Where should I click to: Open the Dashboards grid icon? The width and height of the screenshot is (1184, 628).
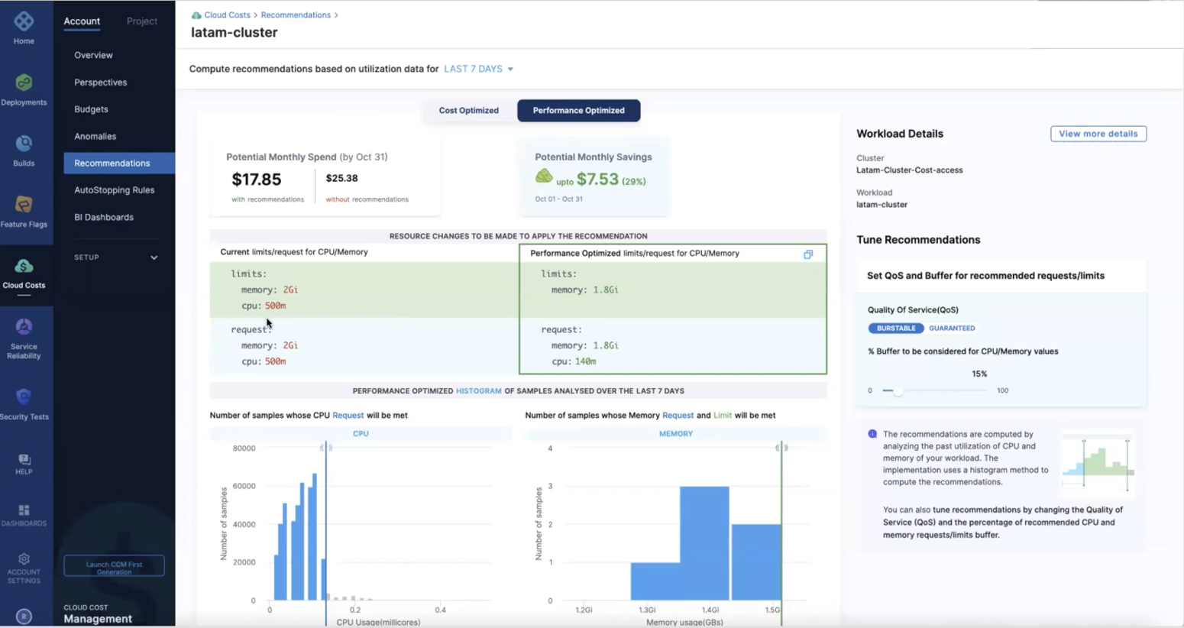tap(24, 510)
